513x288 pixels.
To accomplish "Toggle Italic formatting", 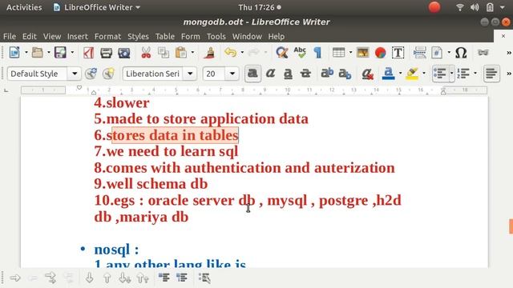I will tap(270, 74).
